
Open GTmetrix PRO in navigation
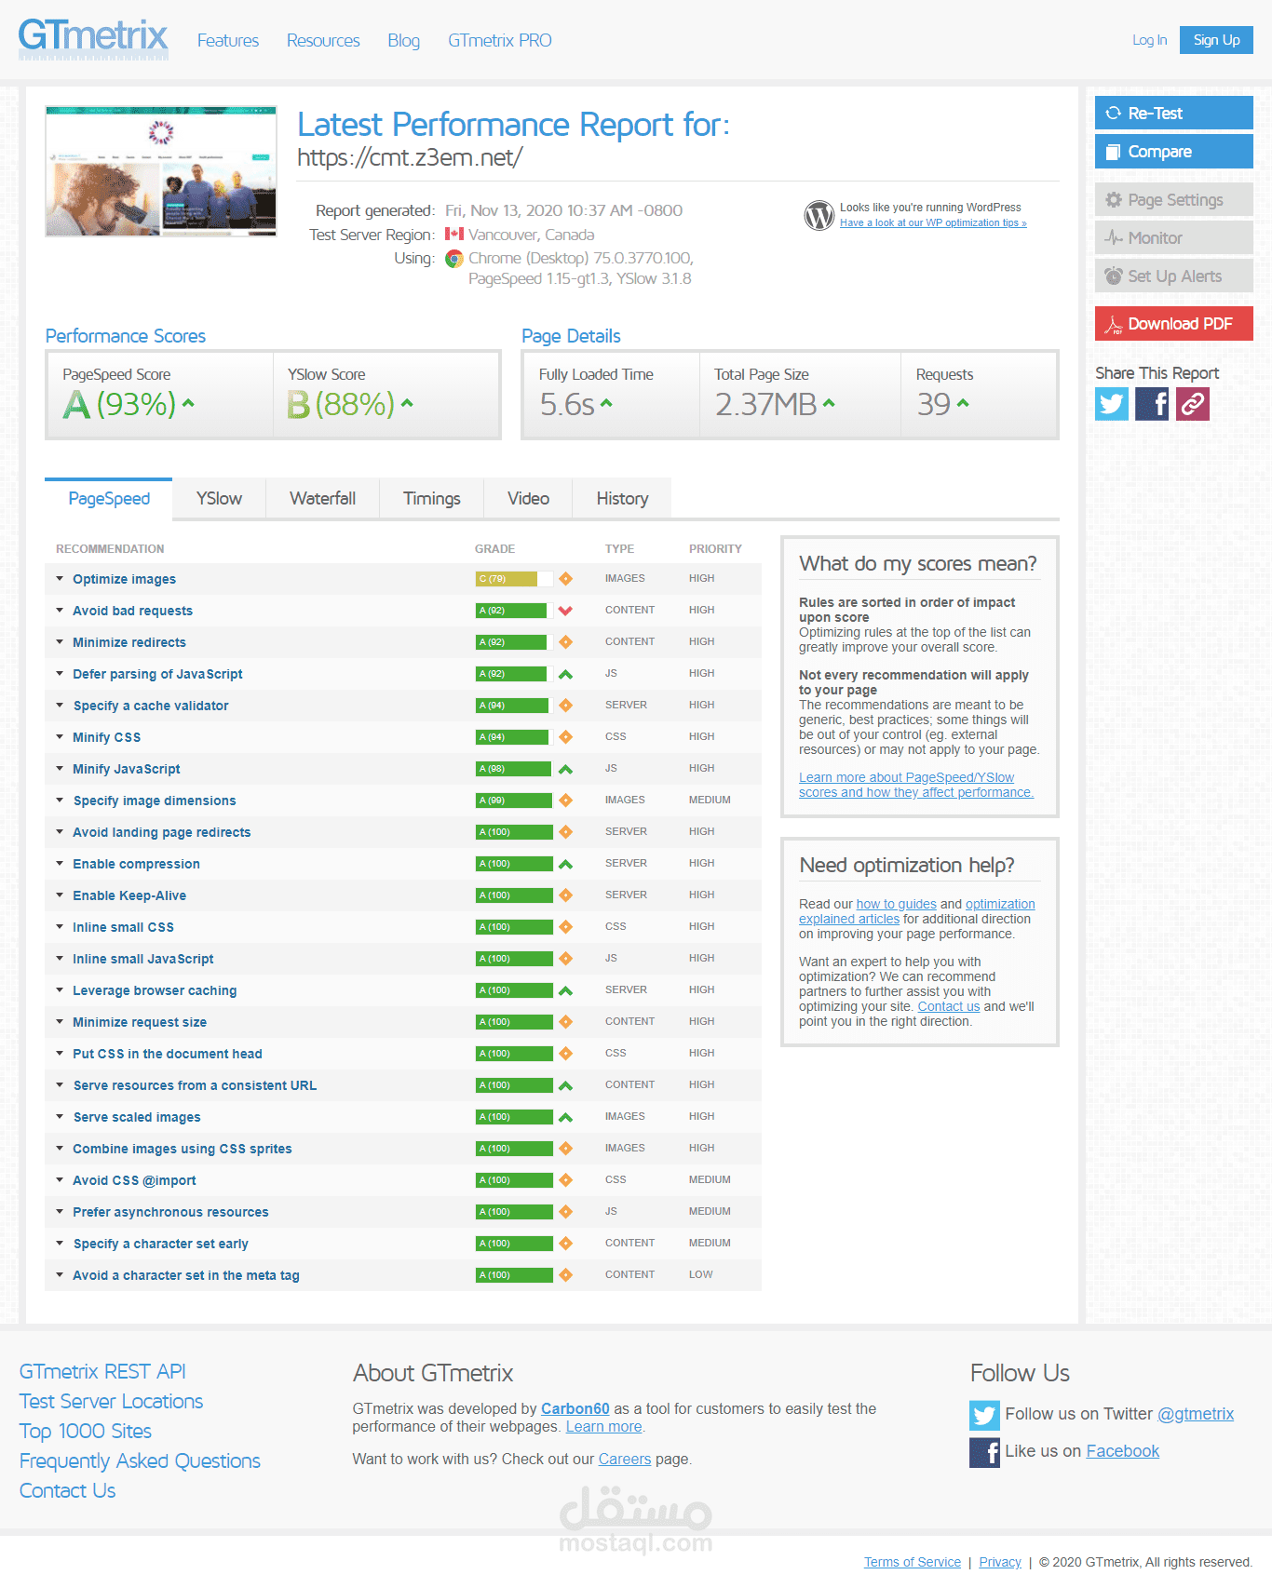tap(500, 40)
